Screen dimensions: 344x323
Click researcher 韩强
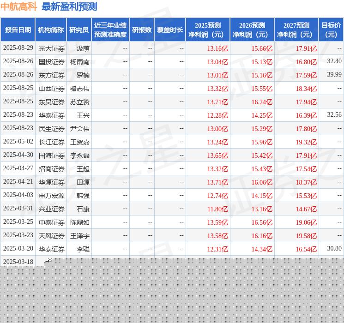tap(83, 196)
